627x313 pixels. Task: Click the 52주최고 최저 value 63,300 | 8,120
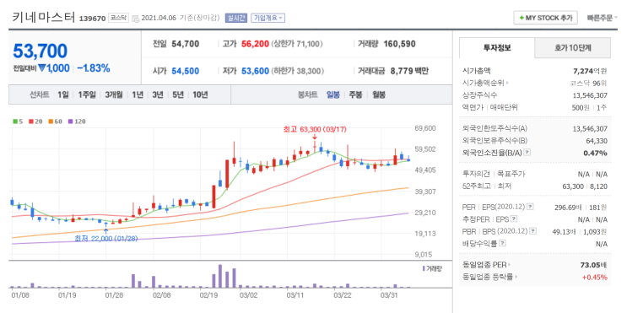[x=585, y=186]
